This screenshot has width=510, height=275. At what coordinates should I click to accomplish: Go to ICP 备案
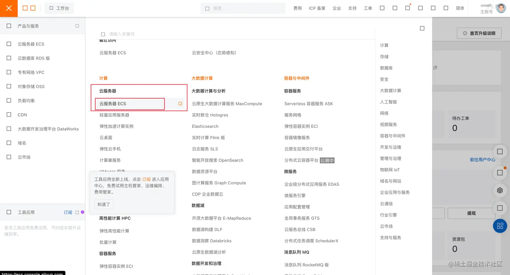(x=317, y=8)
